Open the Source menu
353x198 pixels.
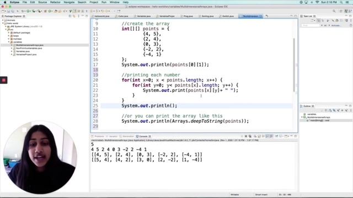click(x=42, y=2)
